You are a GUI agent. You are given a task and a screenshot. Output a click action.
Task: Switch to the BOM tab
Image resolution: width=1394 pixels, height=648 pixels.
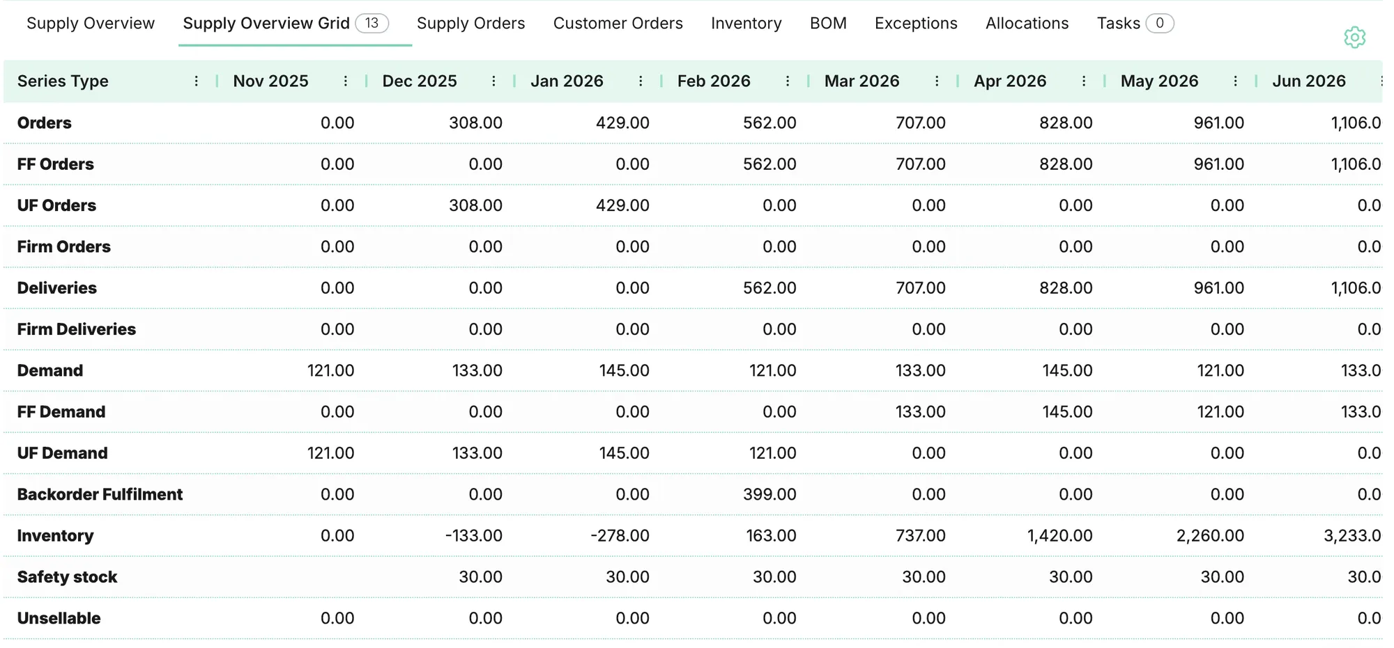[828, 24]
